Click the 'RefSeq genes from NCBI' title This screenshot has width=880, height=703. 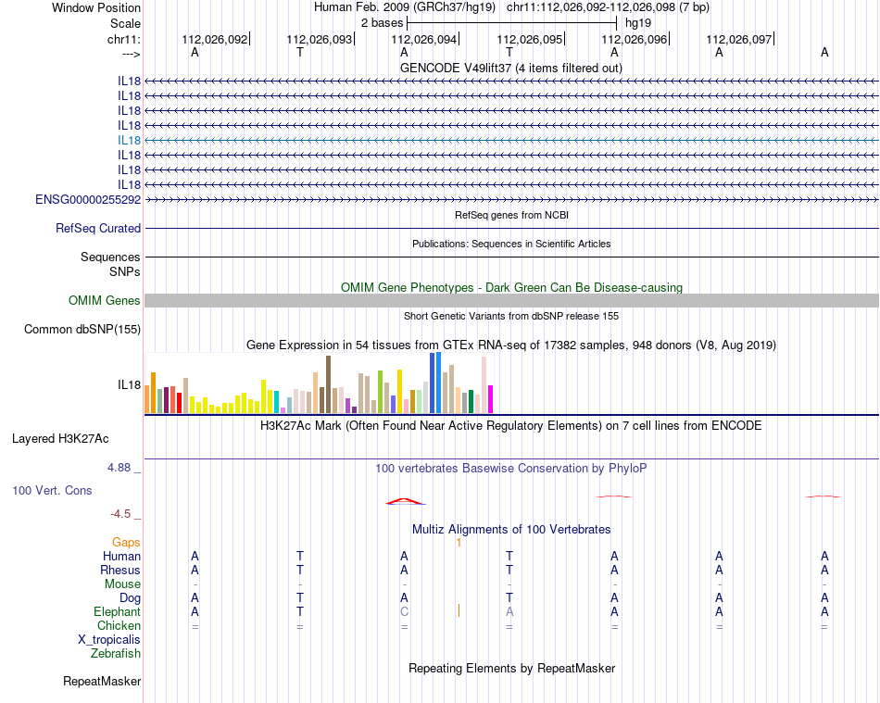click(512, 215)
